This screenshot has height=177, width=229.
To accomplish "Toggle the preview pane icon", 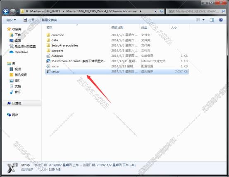I will tap(212, 20).
